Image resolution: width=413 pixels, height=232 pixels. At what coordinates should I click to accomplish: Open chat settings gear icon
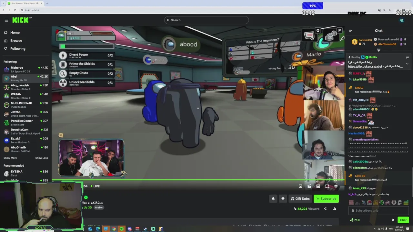click(x=393, y=220)
